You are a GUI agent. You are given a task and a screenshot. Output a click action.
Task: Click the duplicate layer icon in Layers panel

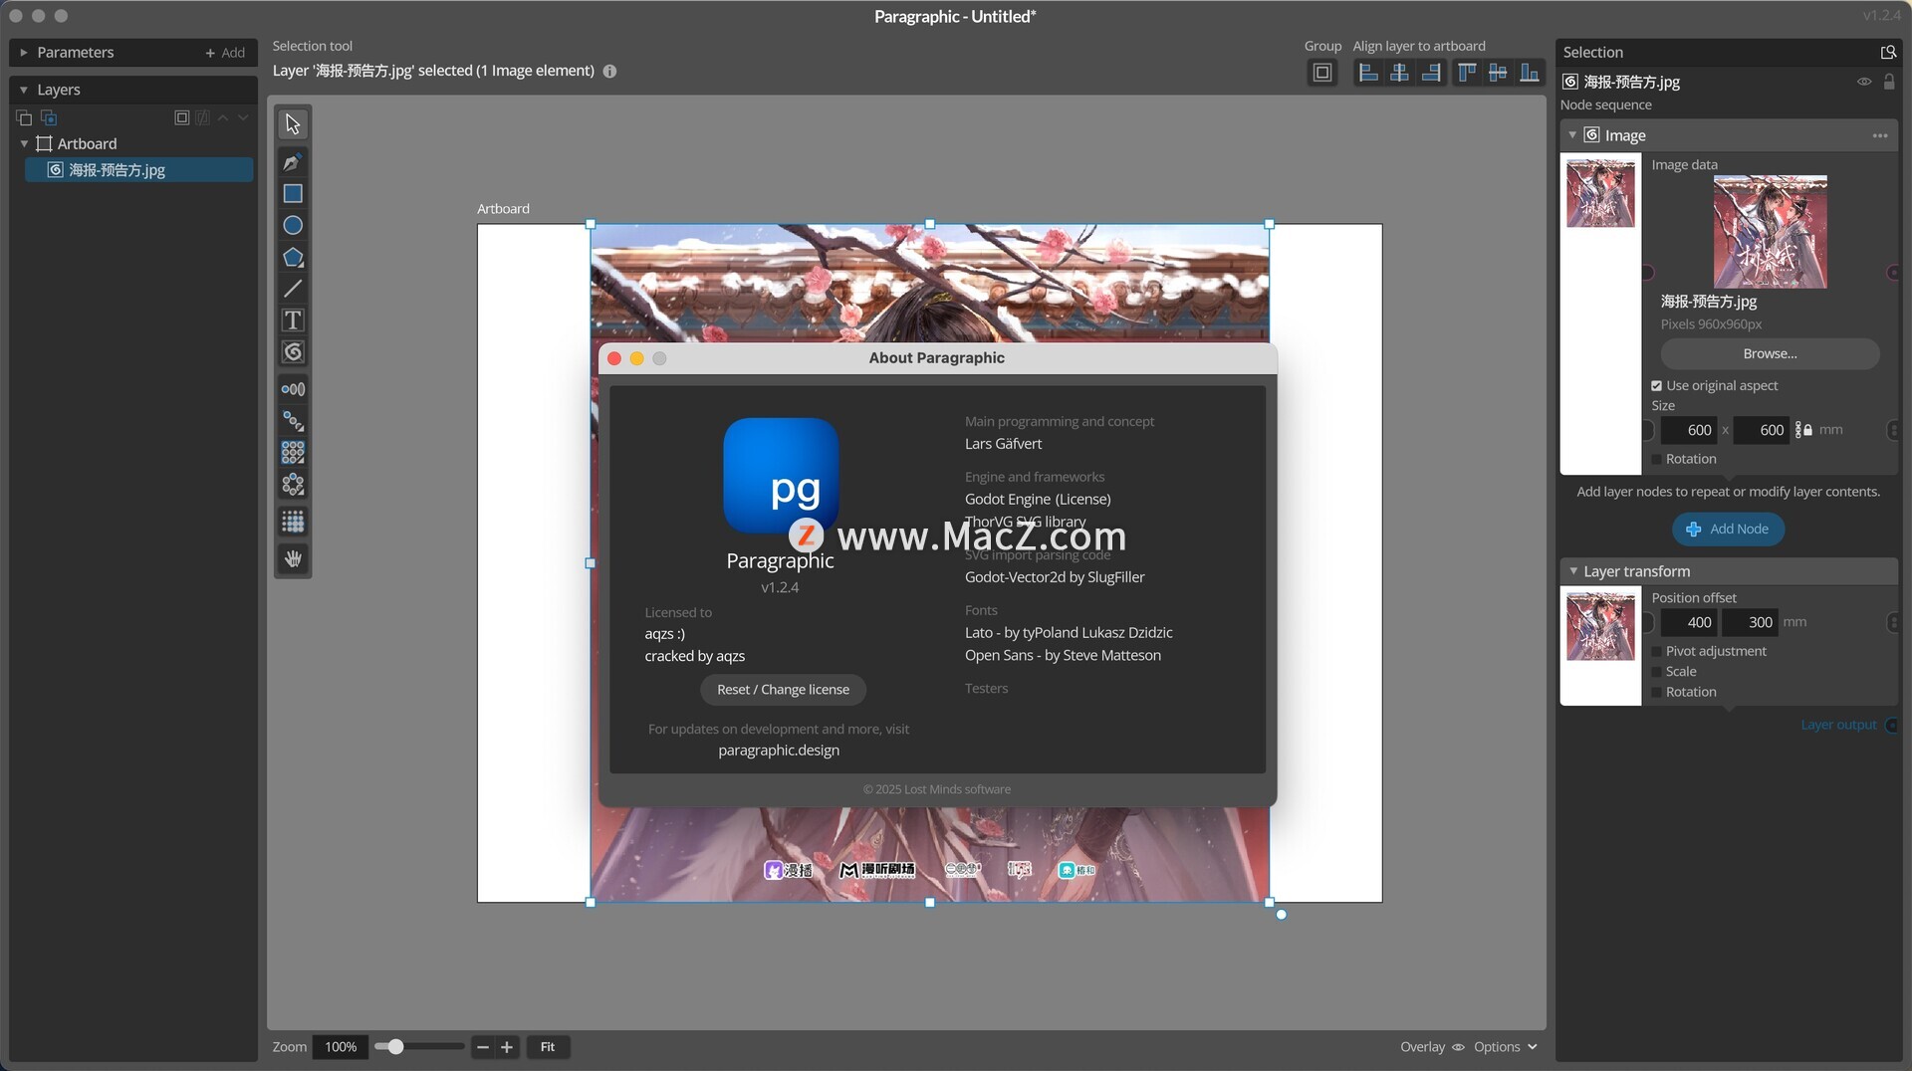(x=49, y=118)
